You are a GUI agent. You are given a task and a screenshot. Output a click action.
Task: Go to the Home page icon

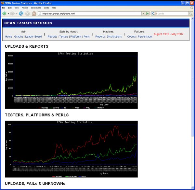[x=34, y=14]
